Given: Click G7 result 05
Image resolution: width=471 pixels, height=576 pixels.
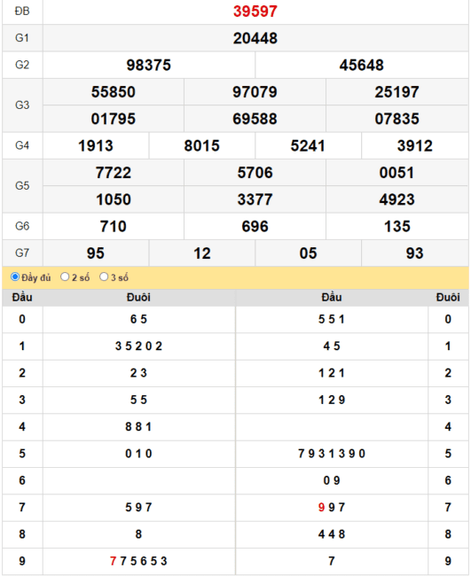Looking at the screenshot, I should click(308, 253).
